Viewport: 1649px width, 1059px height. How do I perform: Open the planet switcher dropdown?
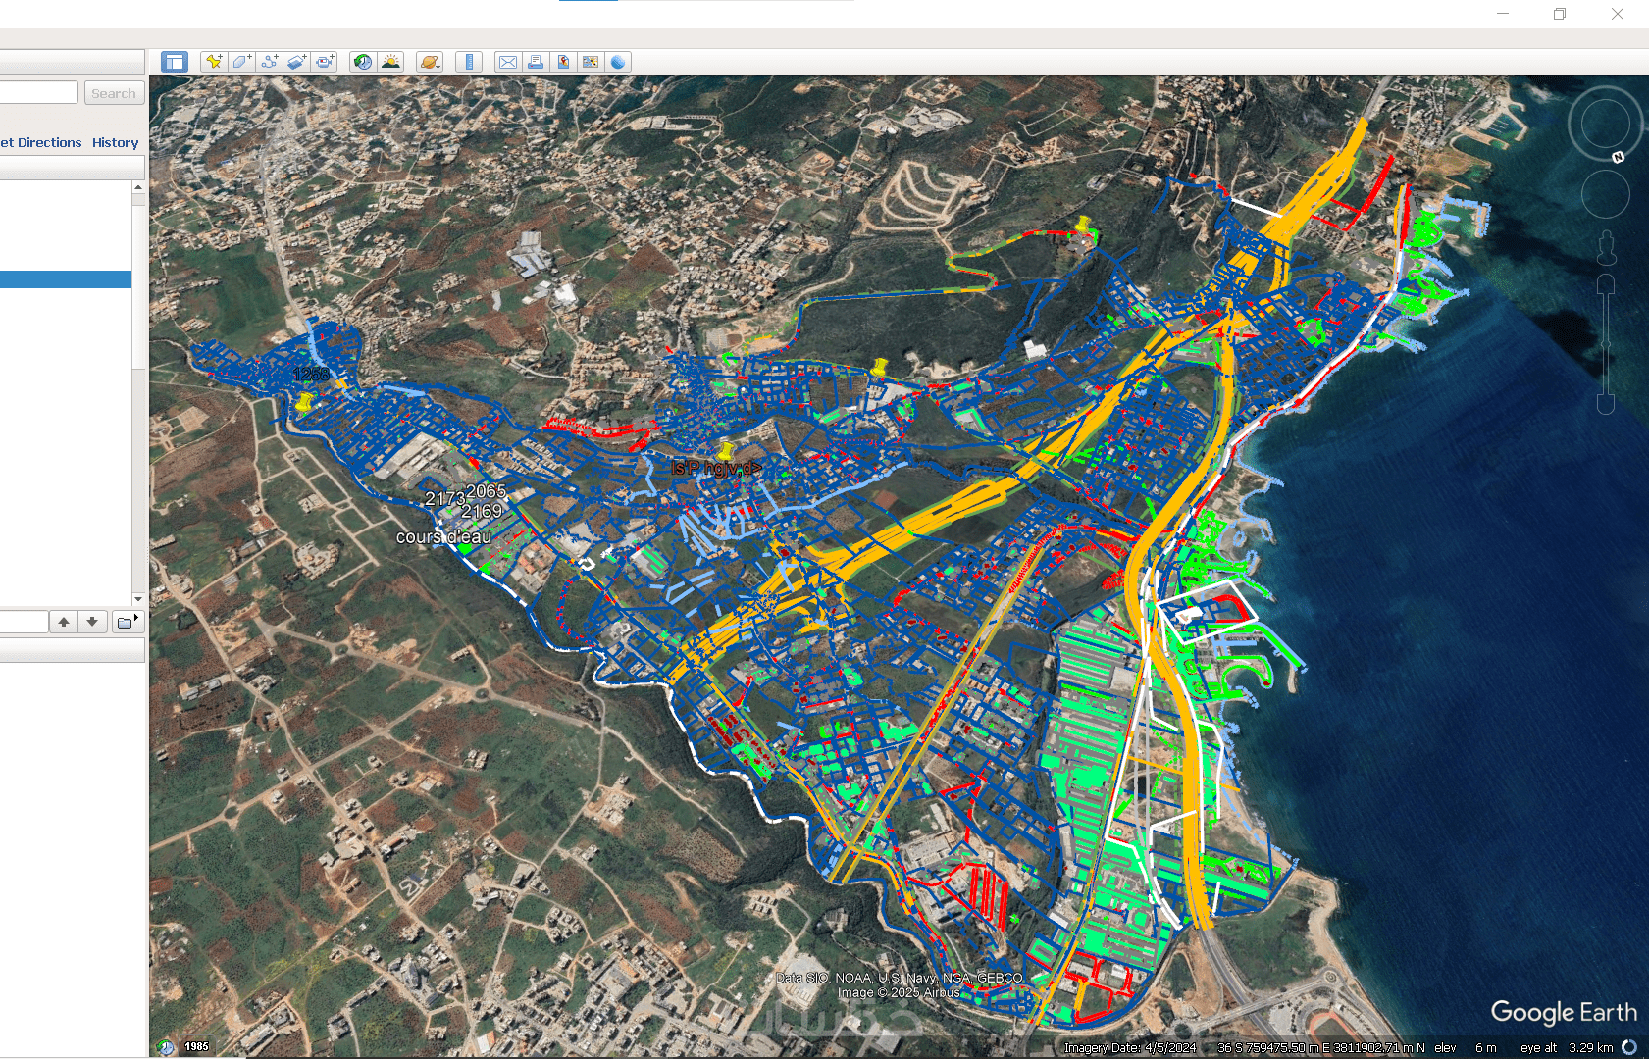click(430, 62)
